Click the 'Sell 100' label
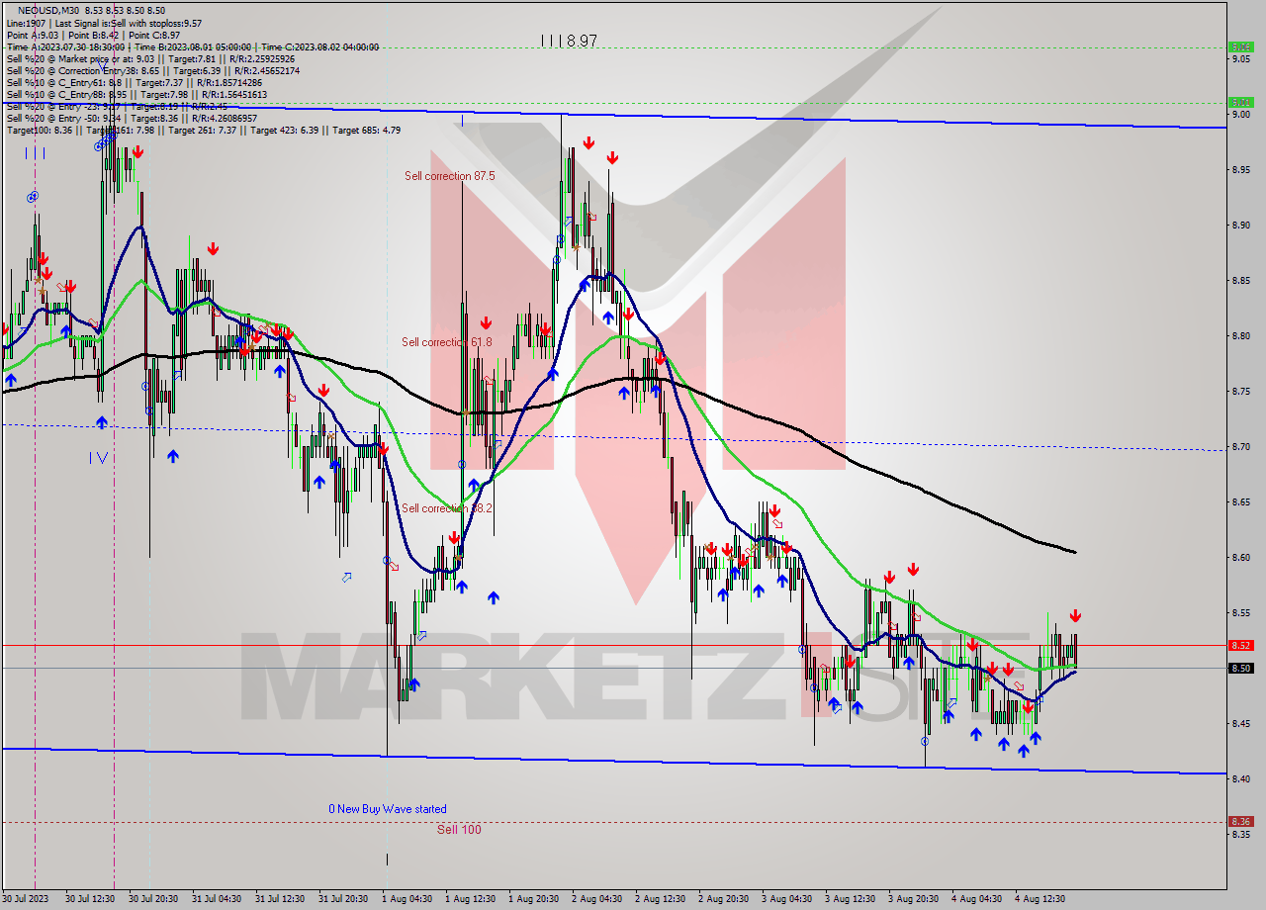The image size is (1266, 910). click(459, 829)
